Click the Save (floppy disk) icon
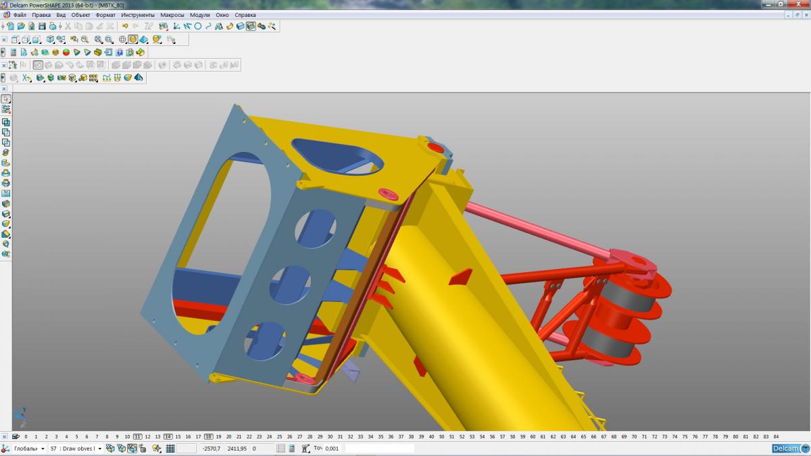Image resolution: width=811 pixels, height=456 pixels. click(x=42, y=26)
